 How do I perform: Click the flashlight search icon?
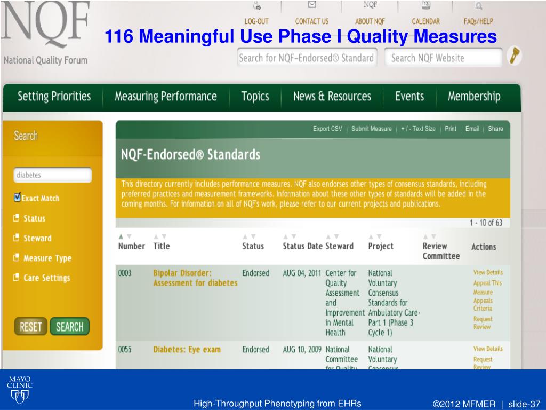click(x=515, y=56)
